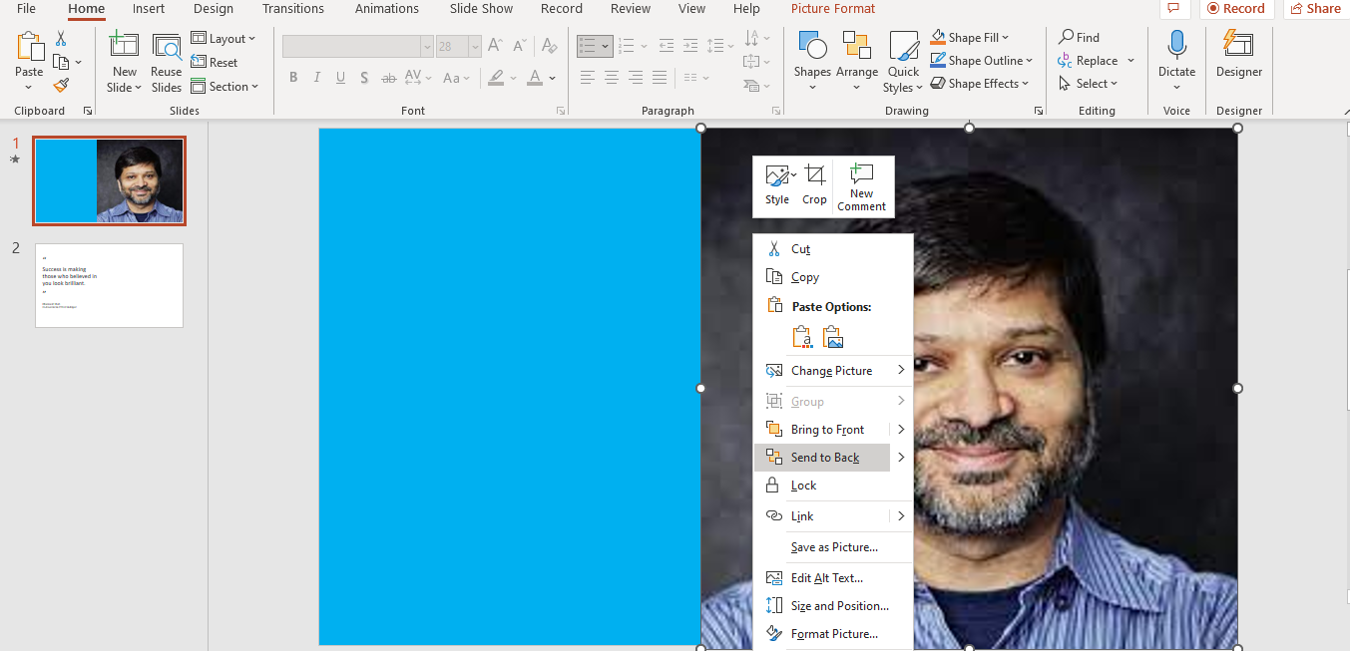
Task: Open Quick Styles gallery
Action: (x=903, y=62)
